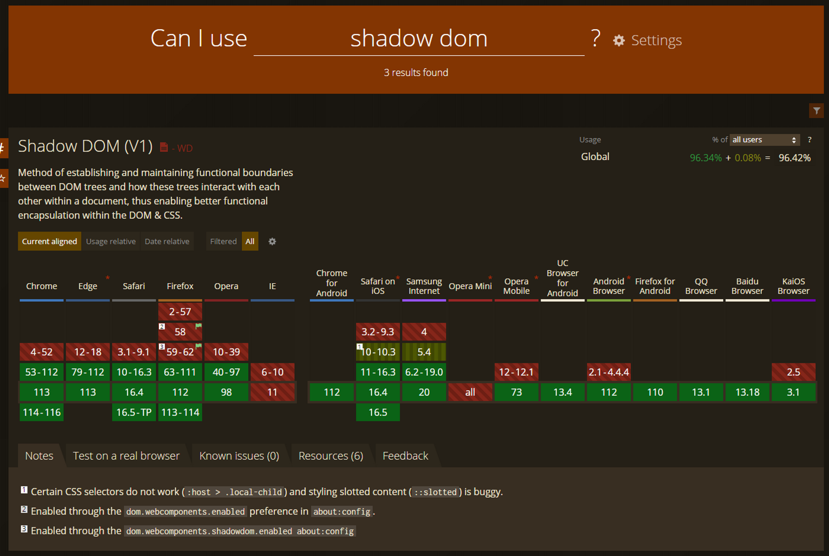Click the WD specification status link
Image resolution: width=829 pixels, height=556 pixels.
[x=185, y=148]
